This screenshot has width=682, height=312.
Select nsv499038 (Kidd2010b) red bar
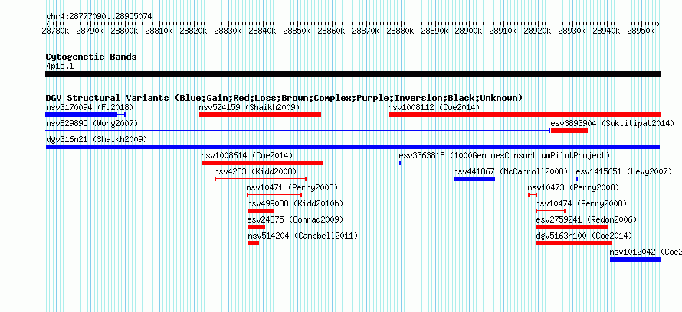pyautogui.click(x=261, y=211)
